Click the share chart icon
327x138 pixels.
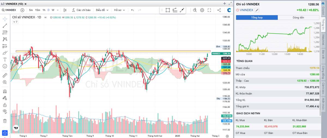[219, 10]
